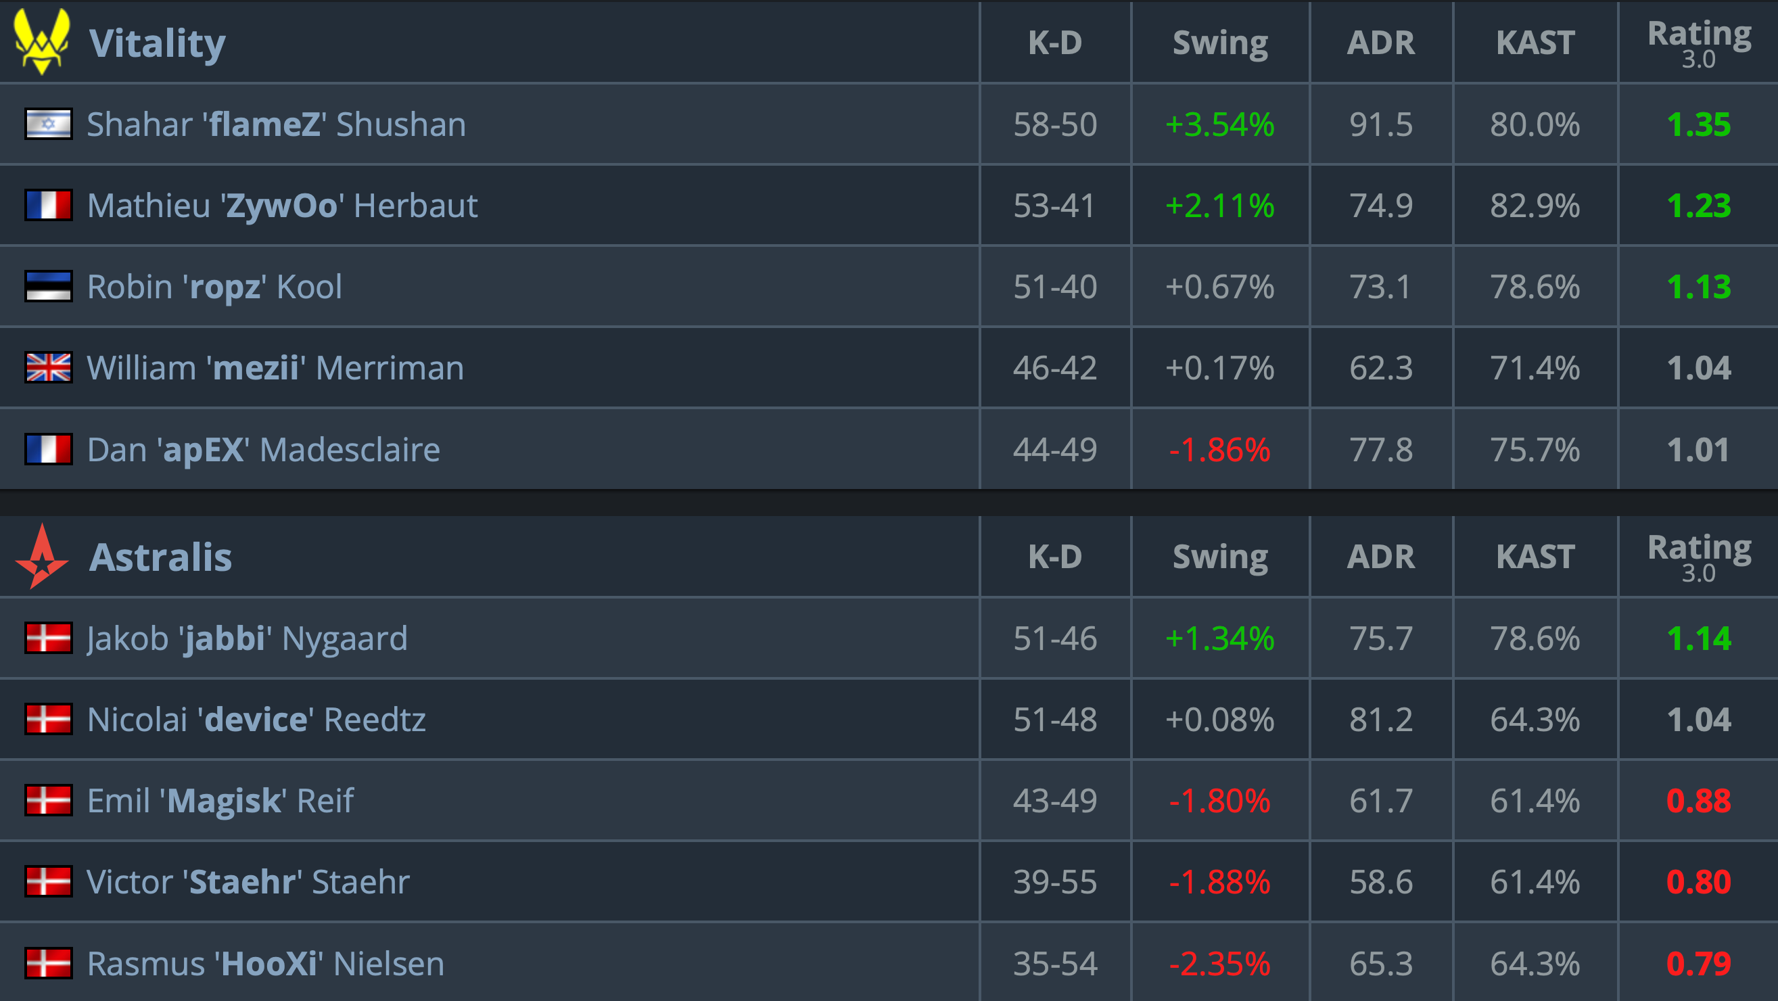Click the Danish flag beside HooXi

click(x=48, y=964)
